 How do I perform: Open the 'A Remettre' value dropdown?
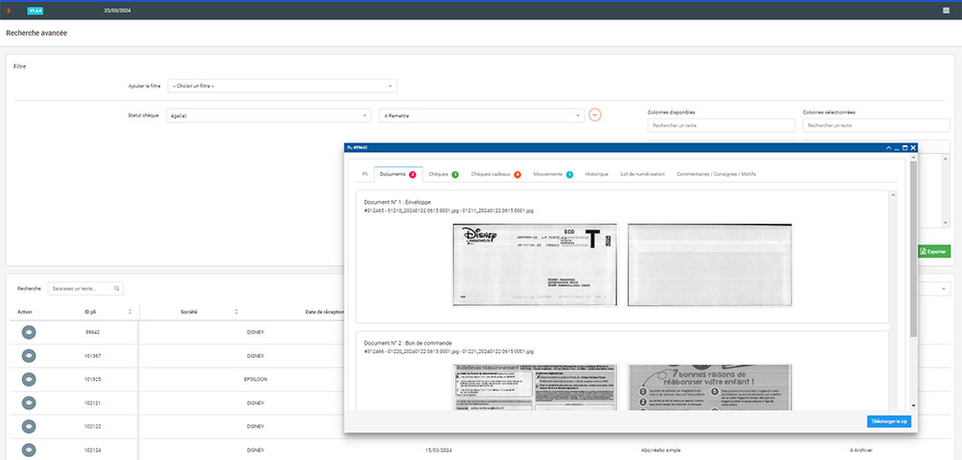[481, 115]
